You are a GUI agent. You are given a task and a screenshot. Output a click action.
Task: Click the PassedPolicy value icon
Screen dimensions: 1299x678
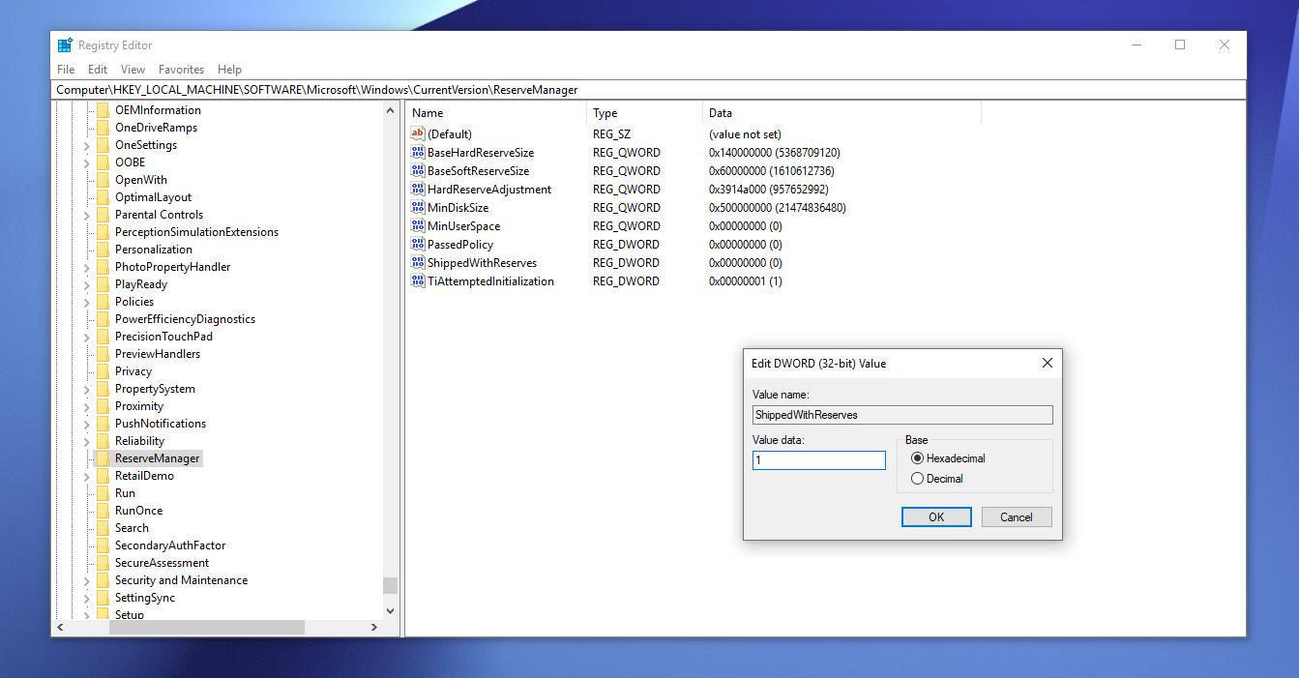pyautogui.click(x=418, y=245)
